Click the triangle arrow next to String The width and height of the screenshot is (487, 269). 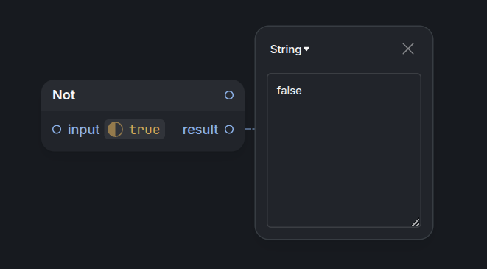306,49
